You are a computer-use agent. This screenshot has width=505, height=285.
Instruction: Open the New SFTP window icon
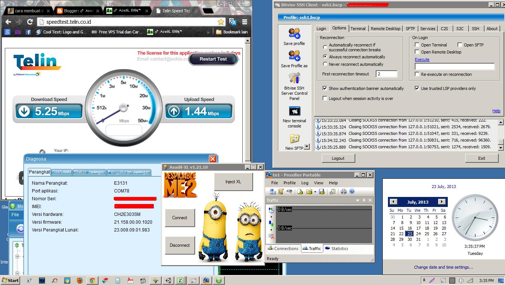(294, 139)
